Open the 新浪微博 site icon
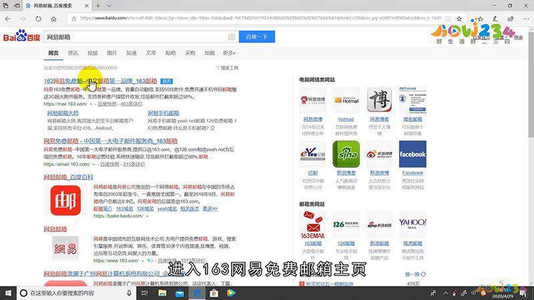 point(379,154)
